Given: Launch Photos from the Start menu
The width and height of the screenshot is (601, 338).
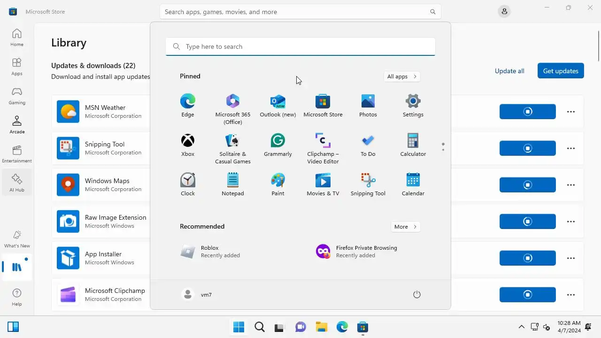Looking at the screenshot, I should click(368, 106).
